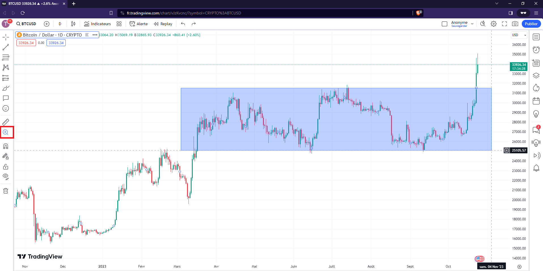The height and width of the screenshot is (271, 543).
Task: Toggle hide all drawings eye icon
Action: 6,177
